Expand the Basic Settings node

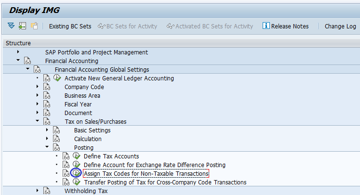coord(47,130)
